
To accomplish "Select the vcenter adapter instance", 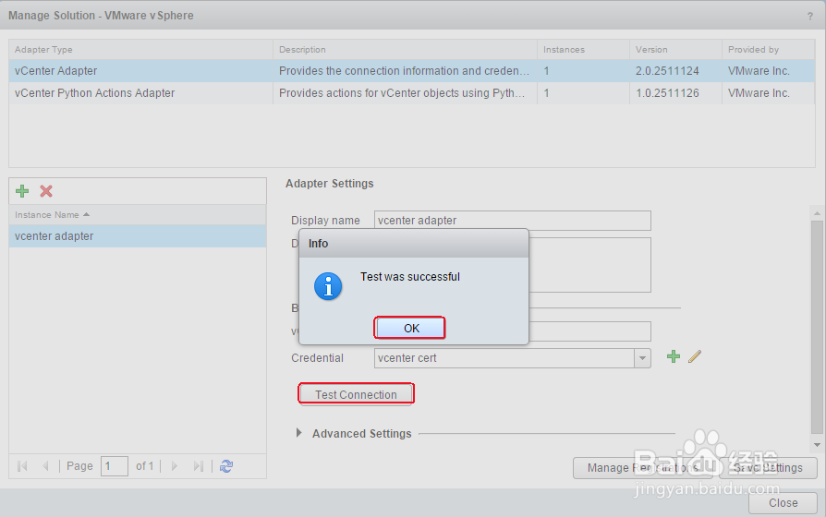I will click(x=137, y=235).
